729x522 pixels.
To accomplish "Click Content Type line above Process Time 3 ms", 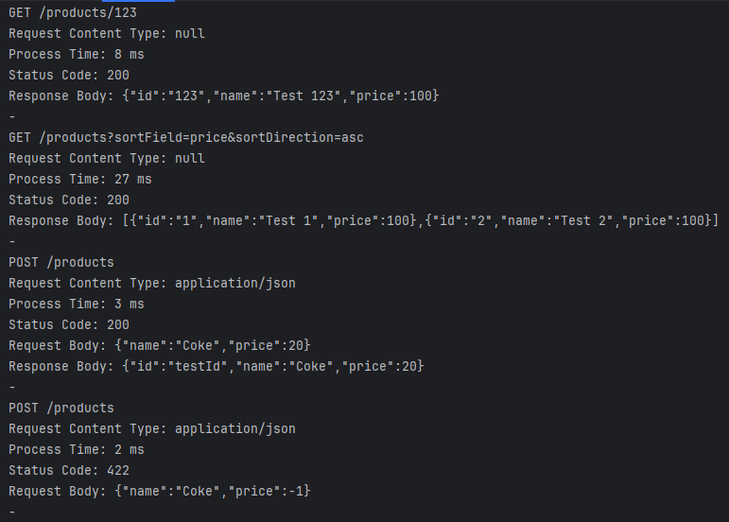I will point(152,283).
